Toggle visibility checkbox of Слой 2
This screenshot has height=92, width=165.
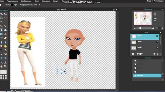point(157,42)
